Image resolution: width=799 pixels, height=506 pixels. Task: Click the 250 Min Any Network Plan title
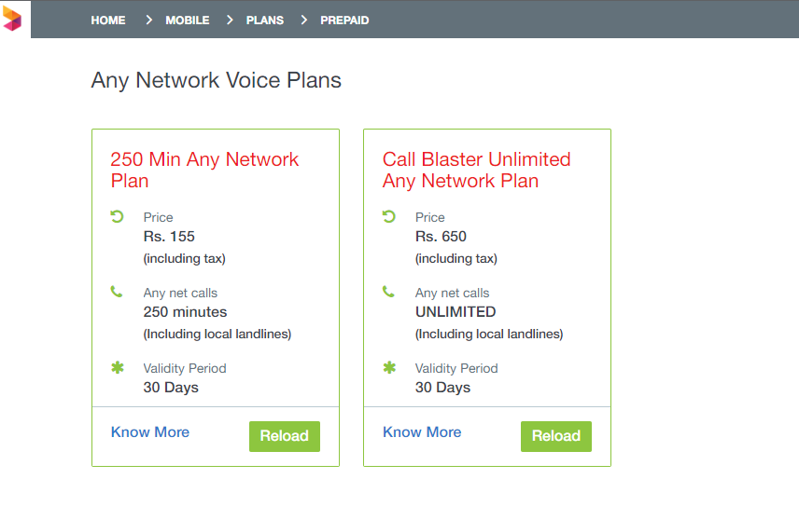[x=204, y=170]
